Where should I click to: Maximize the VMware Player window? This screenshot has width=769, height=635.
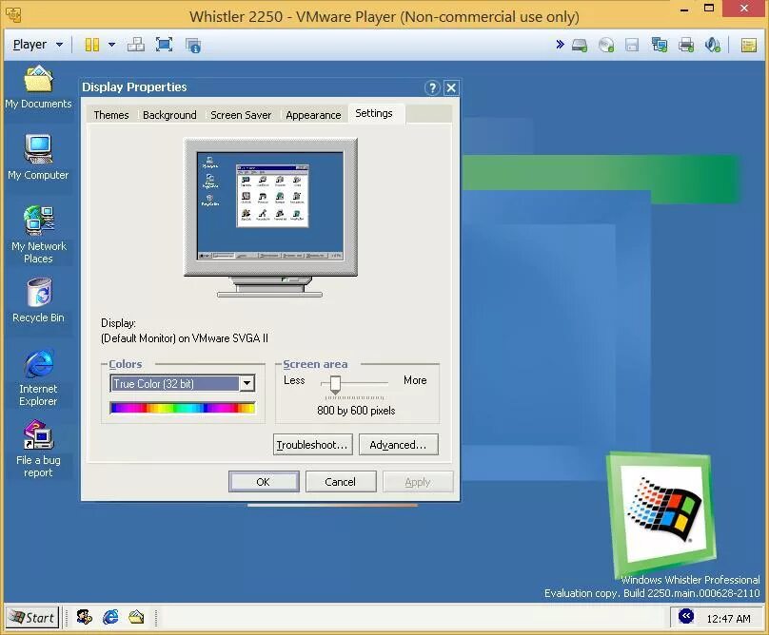tap(709, 8)
